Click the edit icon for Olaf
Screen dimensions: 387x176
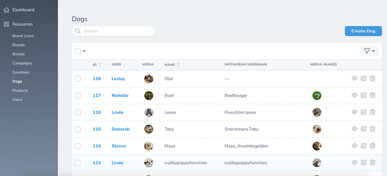click(363, 79)
